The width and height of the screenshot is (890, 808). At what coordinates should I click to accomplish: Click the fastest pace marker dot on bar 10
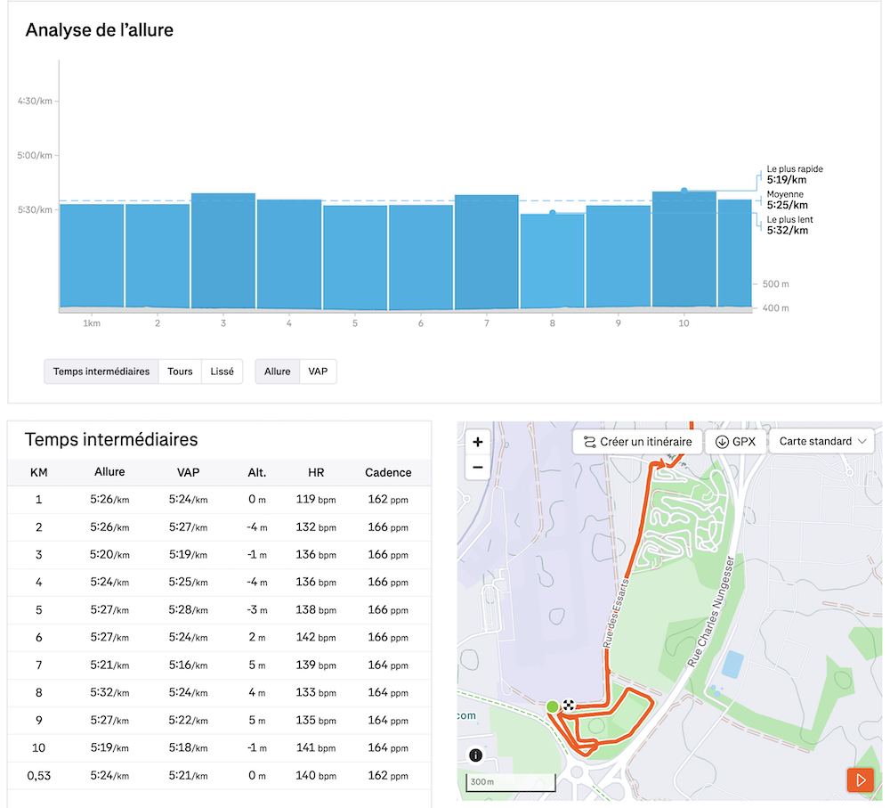click(684, 191)
